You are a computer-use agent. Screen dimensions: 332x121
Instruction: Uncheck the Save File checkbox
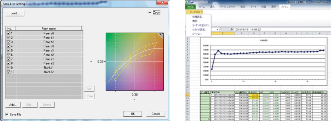click(x=7, y=115)
